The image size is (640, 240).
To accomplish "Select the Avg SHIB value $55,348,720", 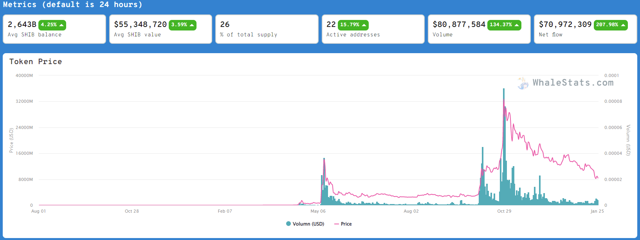I will pos(140,25).
